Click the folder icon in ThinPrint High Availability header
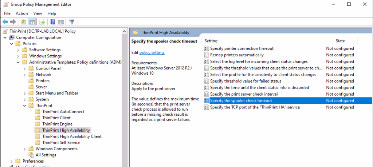 click(136, 32)
